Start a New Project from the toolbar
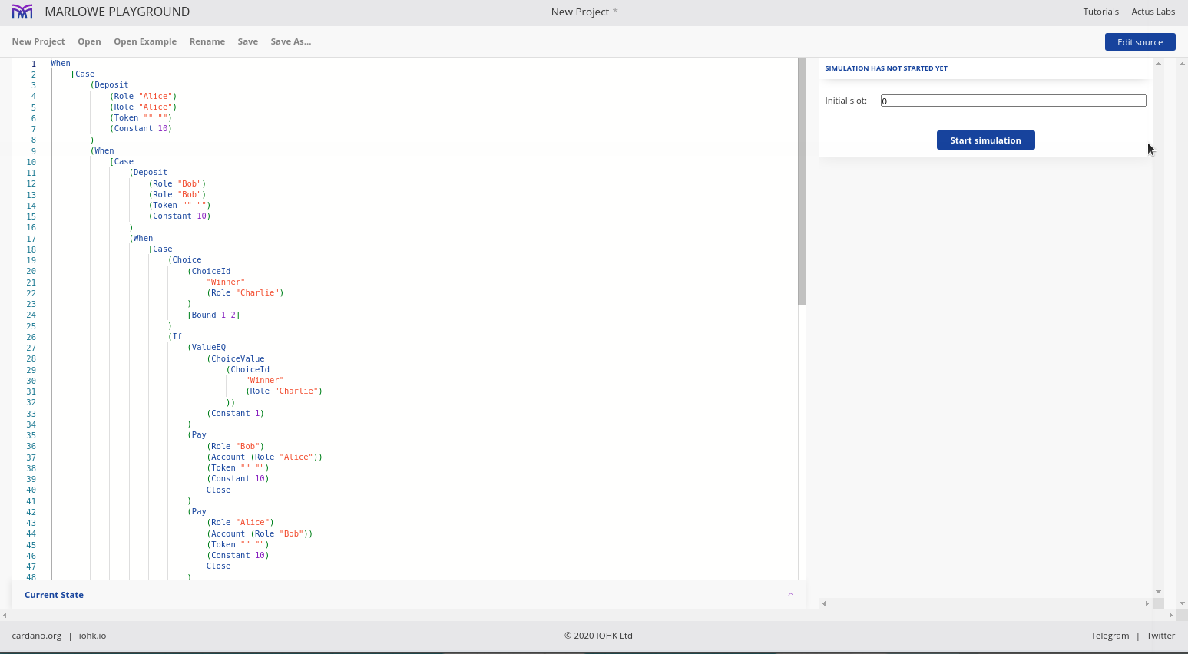The height and width of the screenshot is (654, 1188). (38, 41)
